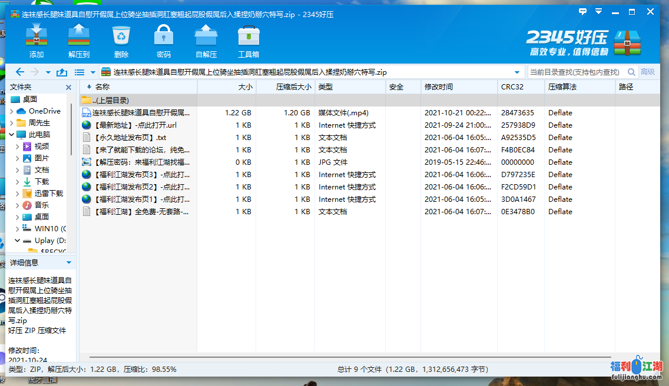
Task: Open the view mode list dropdown
Action: coord(92,72)
